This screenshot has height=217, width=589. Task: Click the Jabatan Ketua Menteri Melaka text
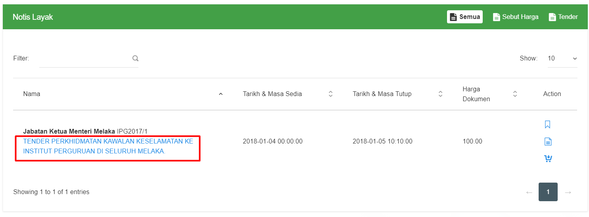69,131
